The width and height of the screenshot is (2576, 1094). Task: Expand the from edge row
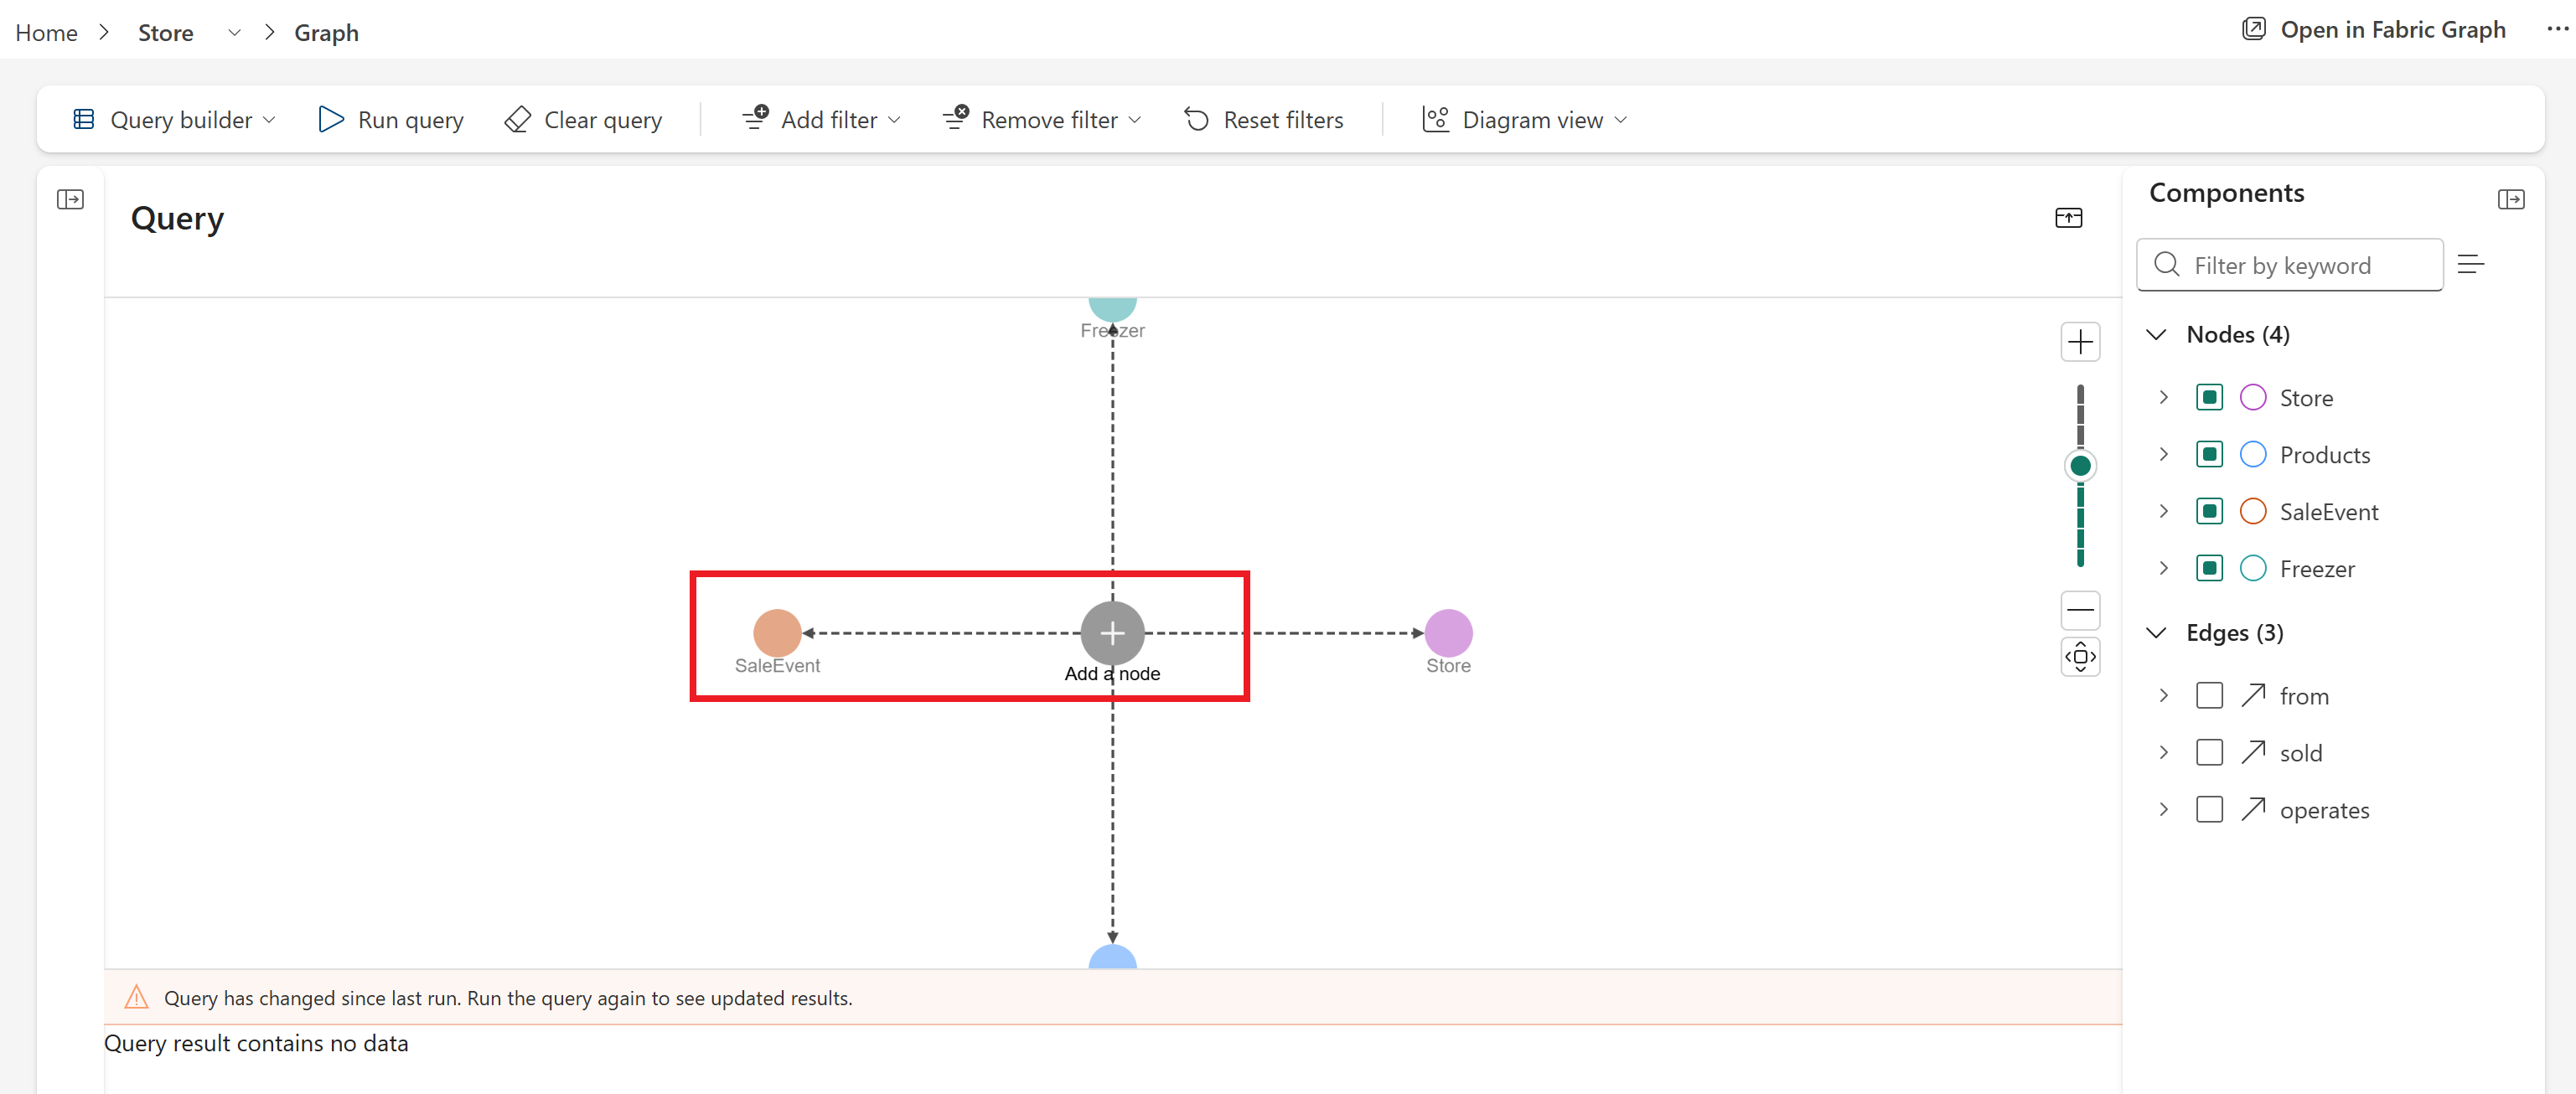pos(2163,695)
